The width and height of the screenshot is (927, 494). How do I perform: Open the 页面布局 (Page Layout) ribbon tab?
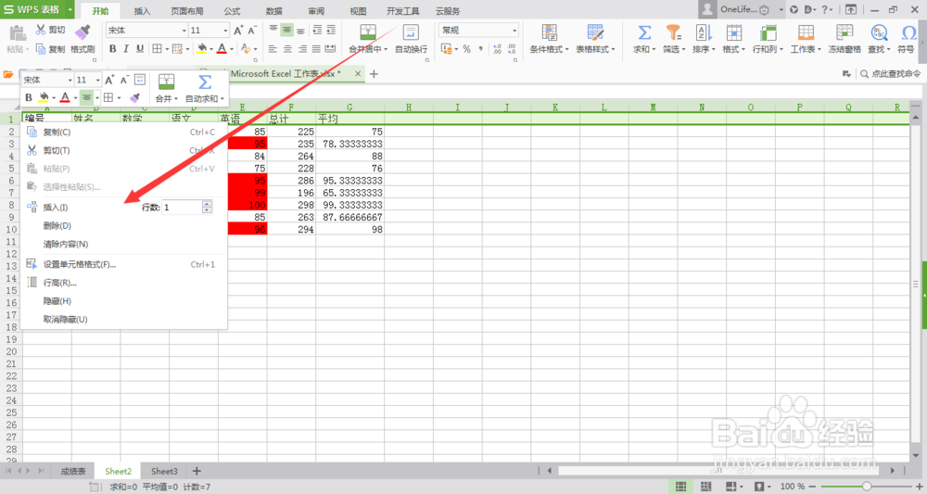click(187, 10)
